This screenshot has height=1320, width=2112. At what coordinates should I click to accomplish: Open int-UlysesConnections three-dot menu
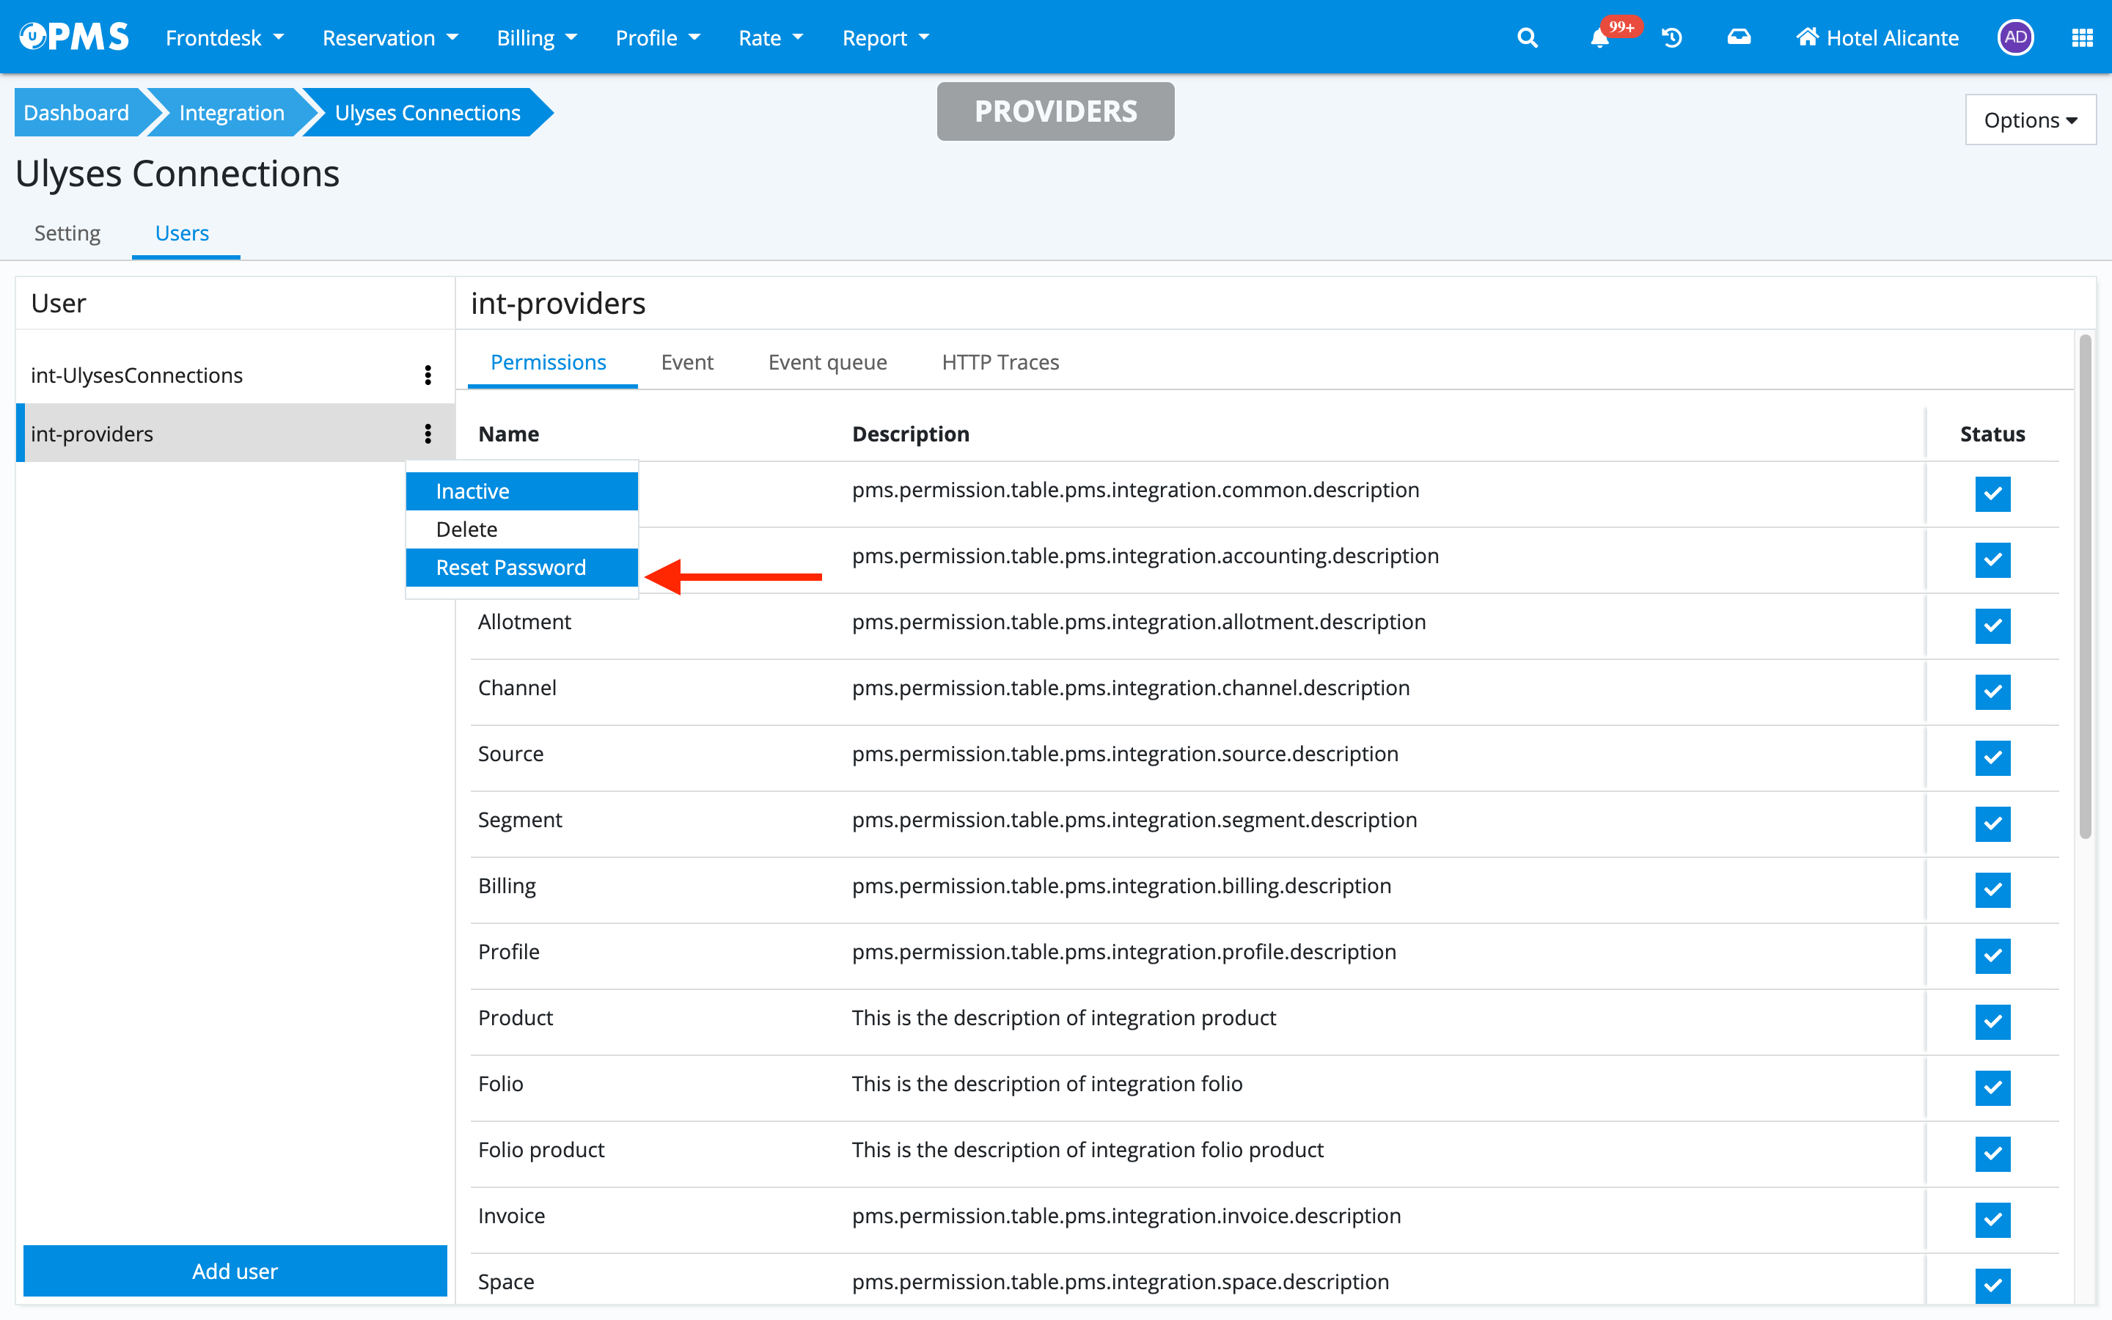[428, 375]
